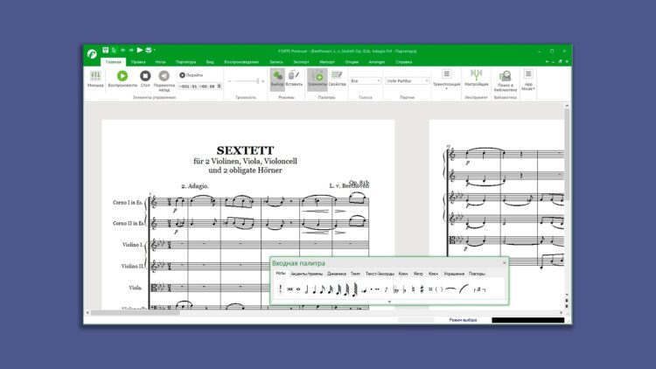656x369 pixels.
Task: Open the Динамика tab in input palette
Action: coord(337,274)
